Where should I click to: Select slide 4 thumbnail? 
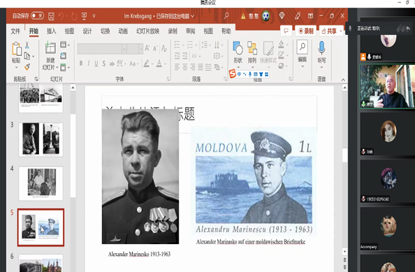41,183
